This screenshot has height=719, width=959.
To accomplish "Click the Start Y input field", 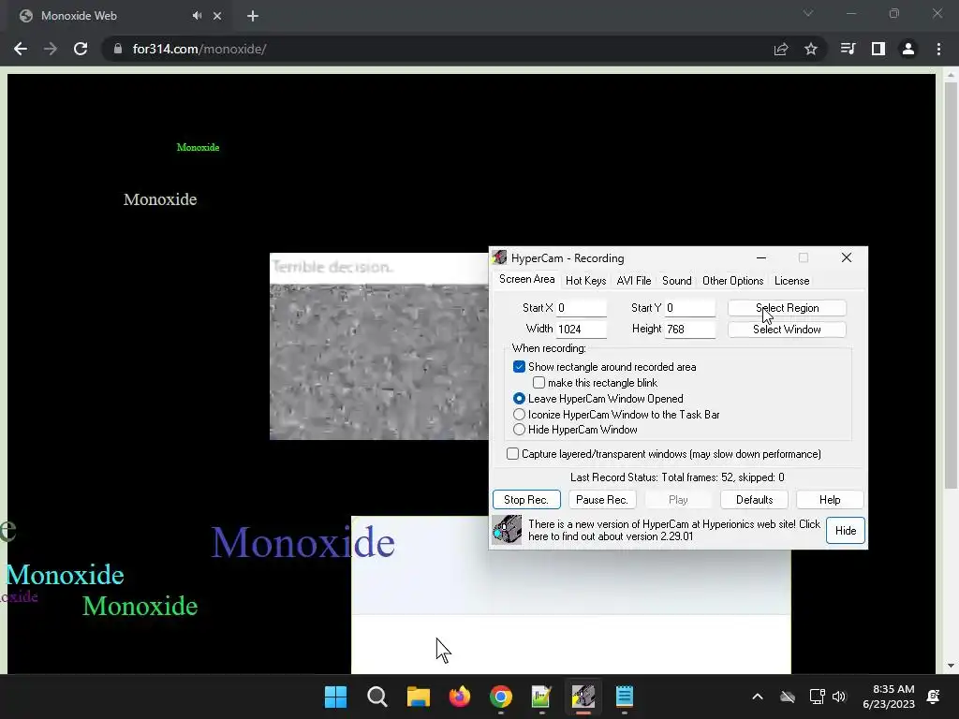I will click(x=690, y=308).
